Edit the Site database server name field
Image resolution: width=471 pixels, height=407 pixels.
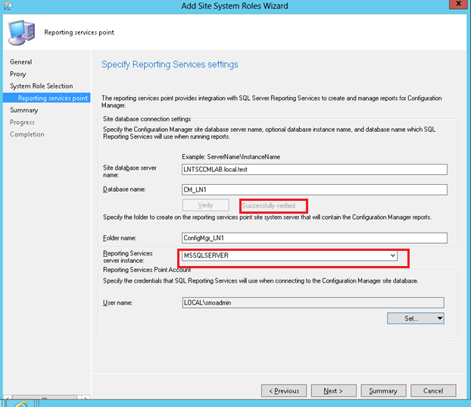314,169
